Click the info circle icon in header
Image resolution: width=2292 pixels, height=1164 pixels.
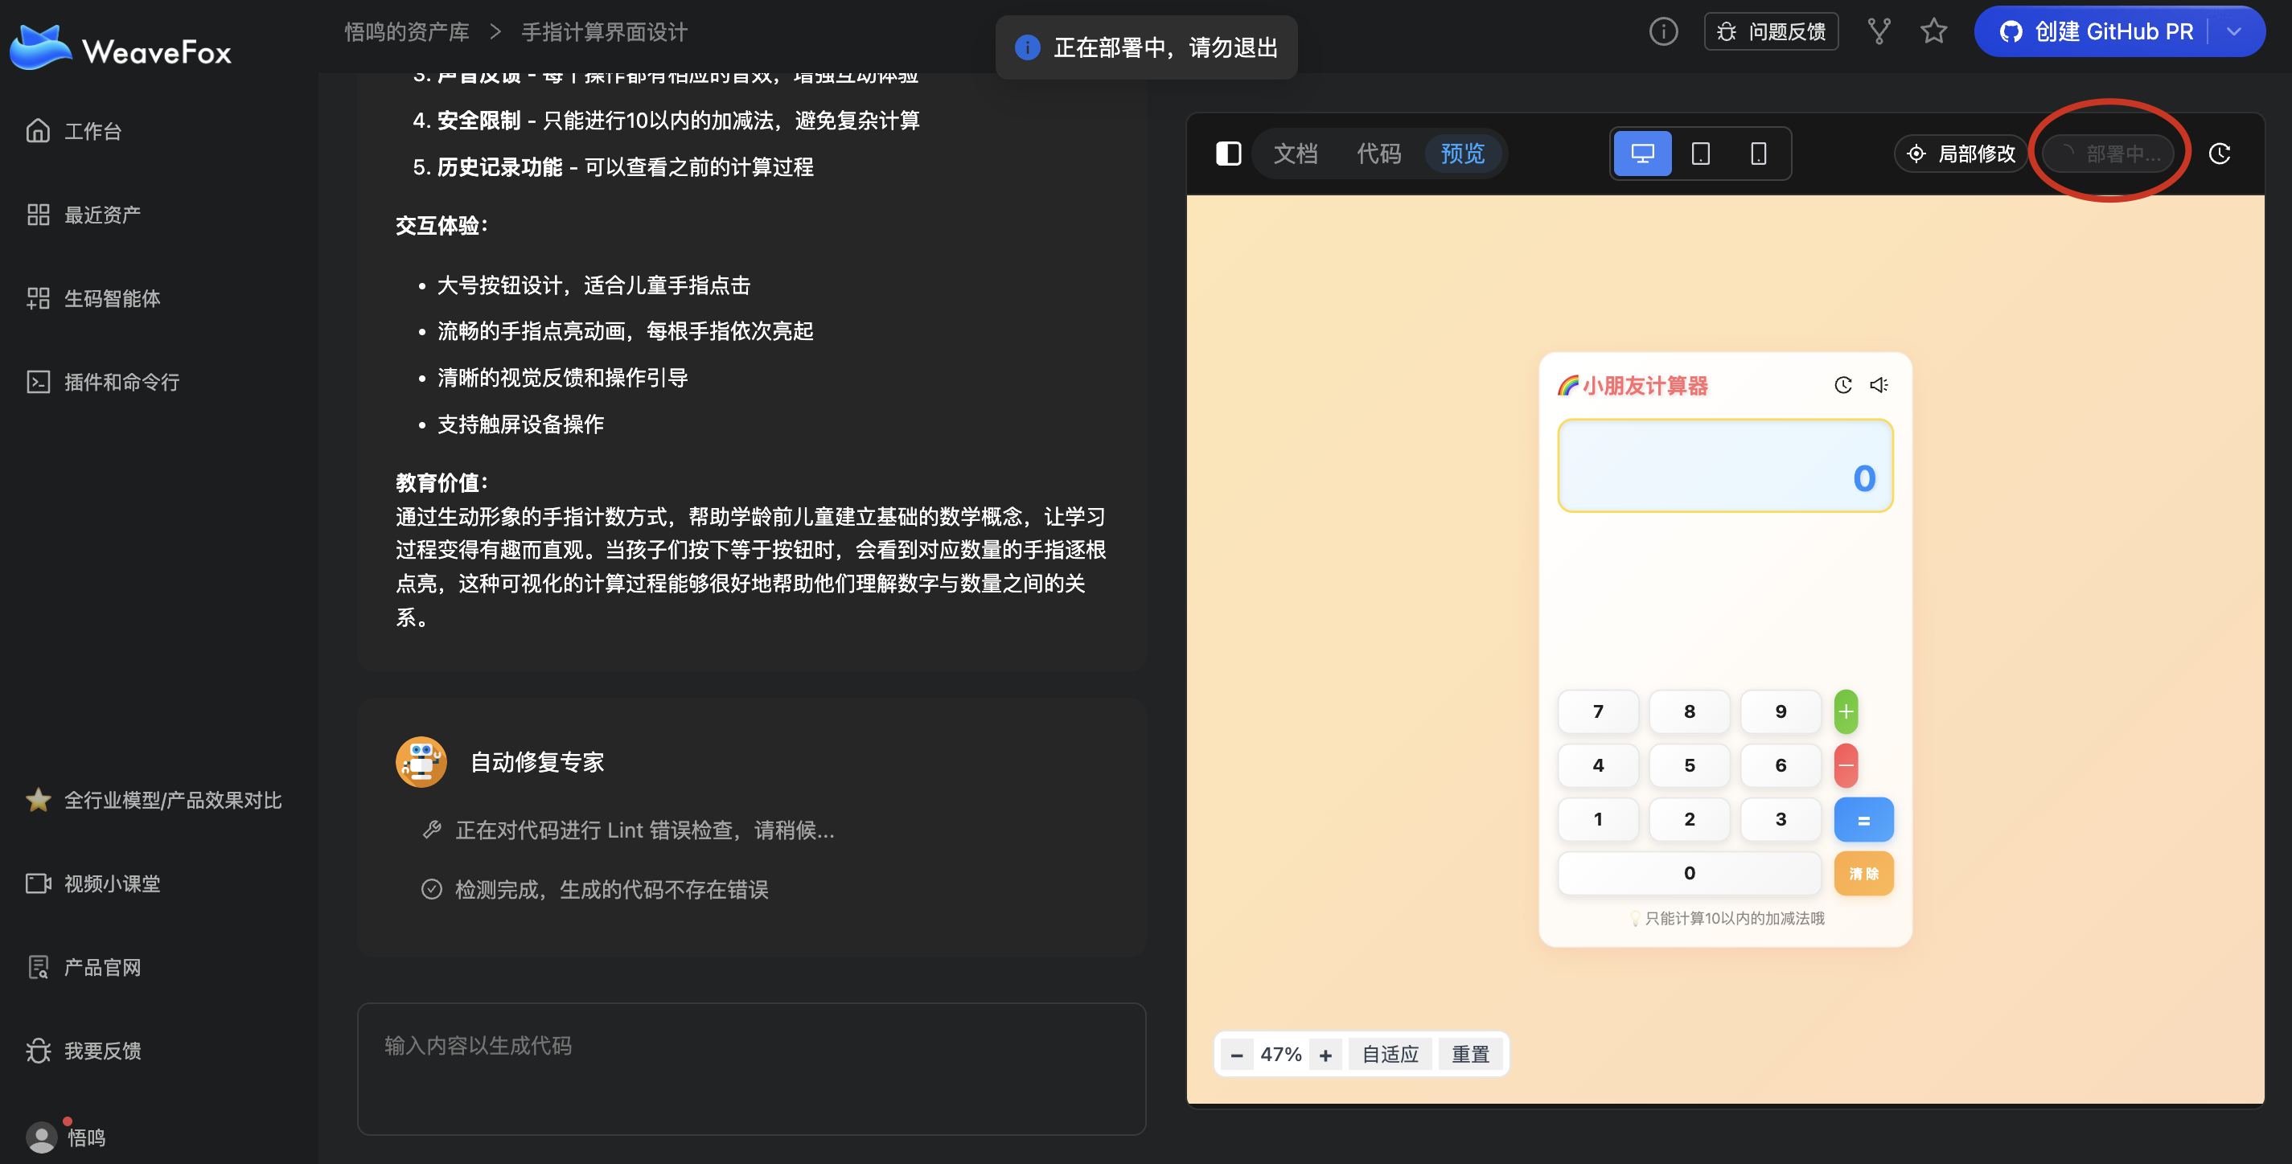coord(1663,32)
